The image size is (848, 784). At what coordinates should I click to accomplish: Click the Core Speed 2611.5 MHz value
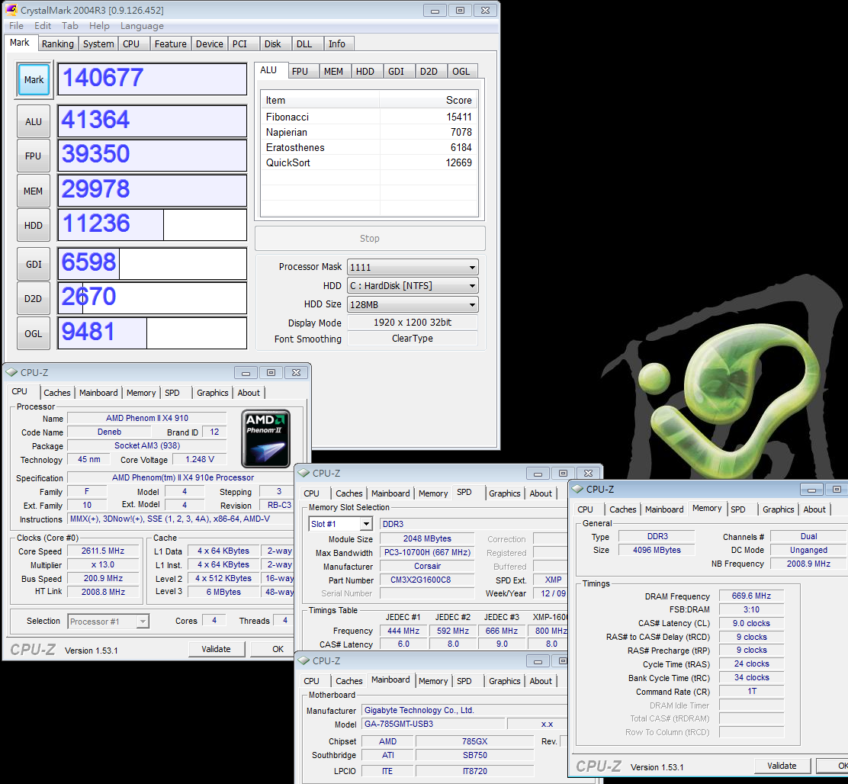pos(103,551)
